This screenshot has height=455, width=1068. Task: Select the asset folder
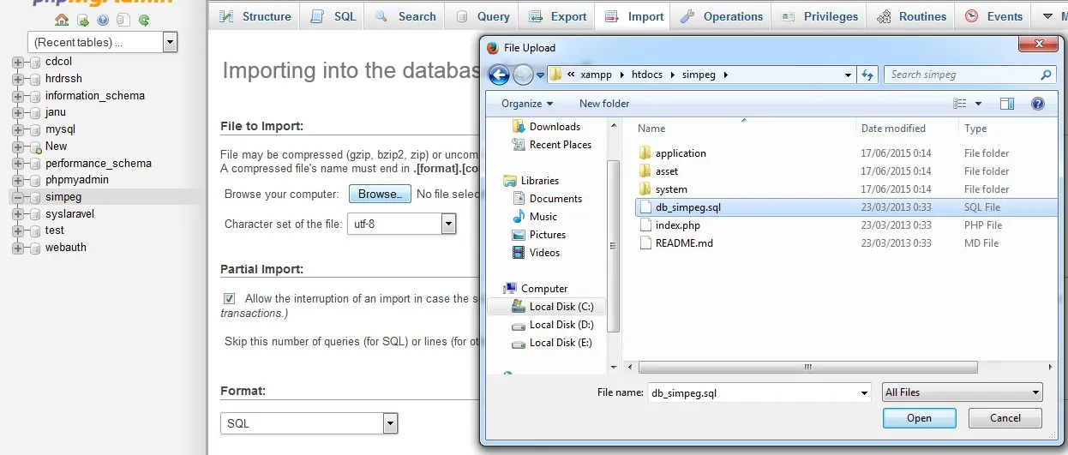pos(667,171)
